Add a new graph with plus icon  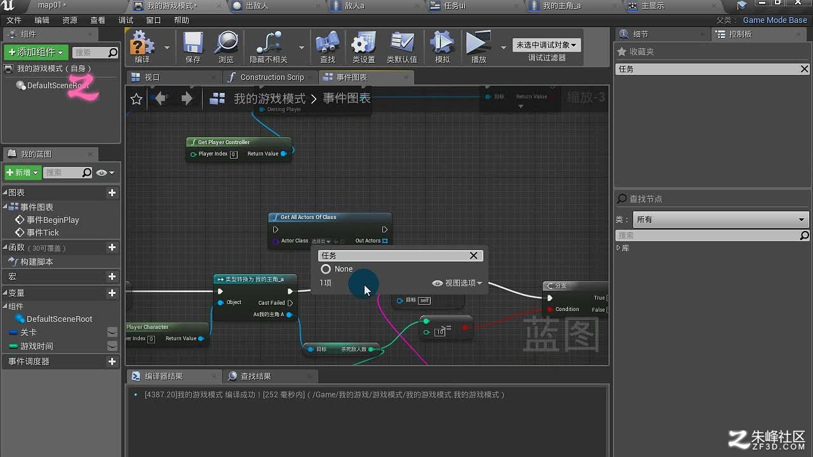point(112,192)
